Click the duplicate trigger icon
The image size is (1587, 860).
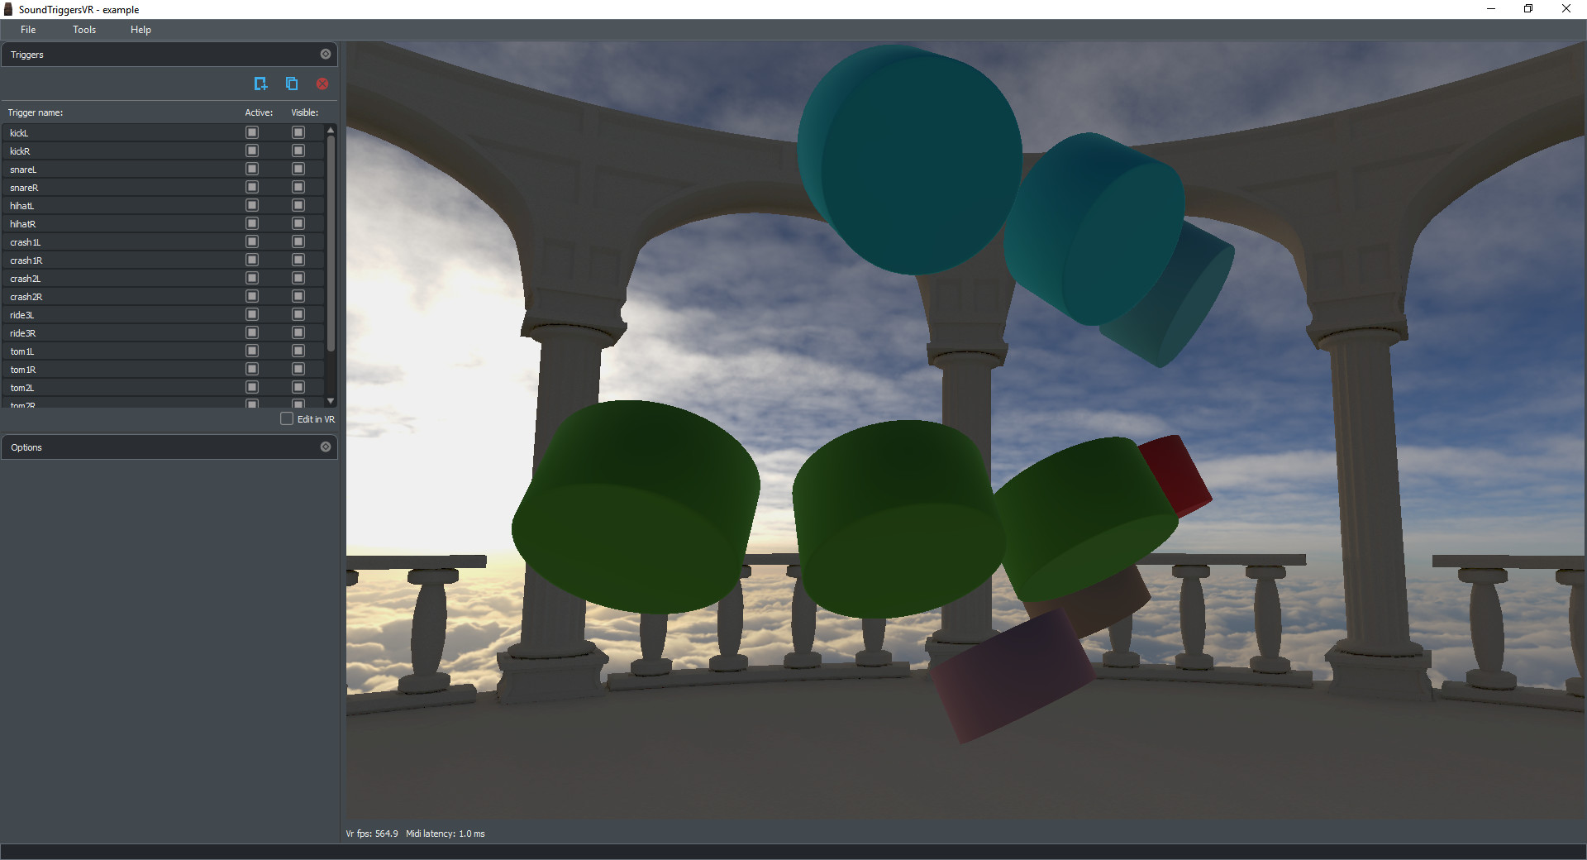(x=292, y=84)
